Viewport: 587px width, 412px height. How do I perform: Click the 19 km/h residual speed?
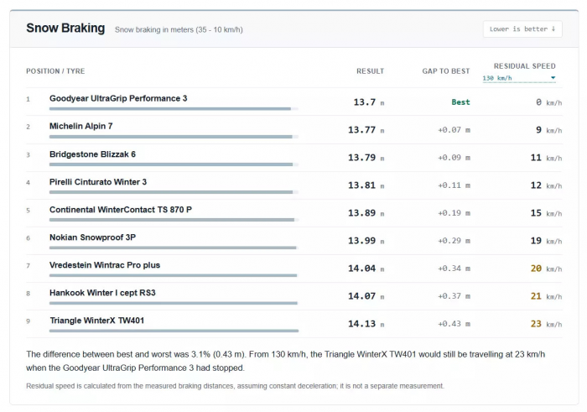(546, 241)
